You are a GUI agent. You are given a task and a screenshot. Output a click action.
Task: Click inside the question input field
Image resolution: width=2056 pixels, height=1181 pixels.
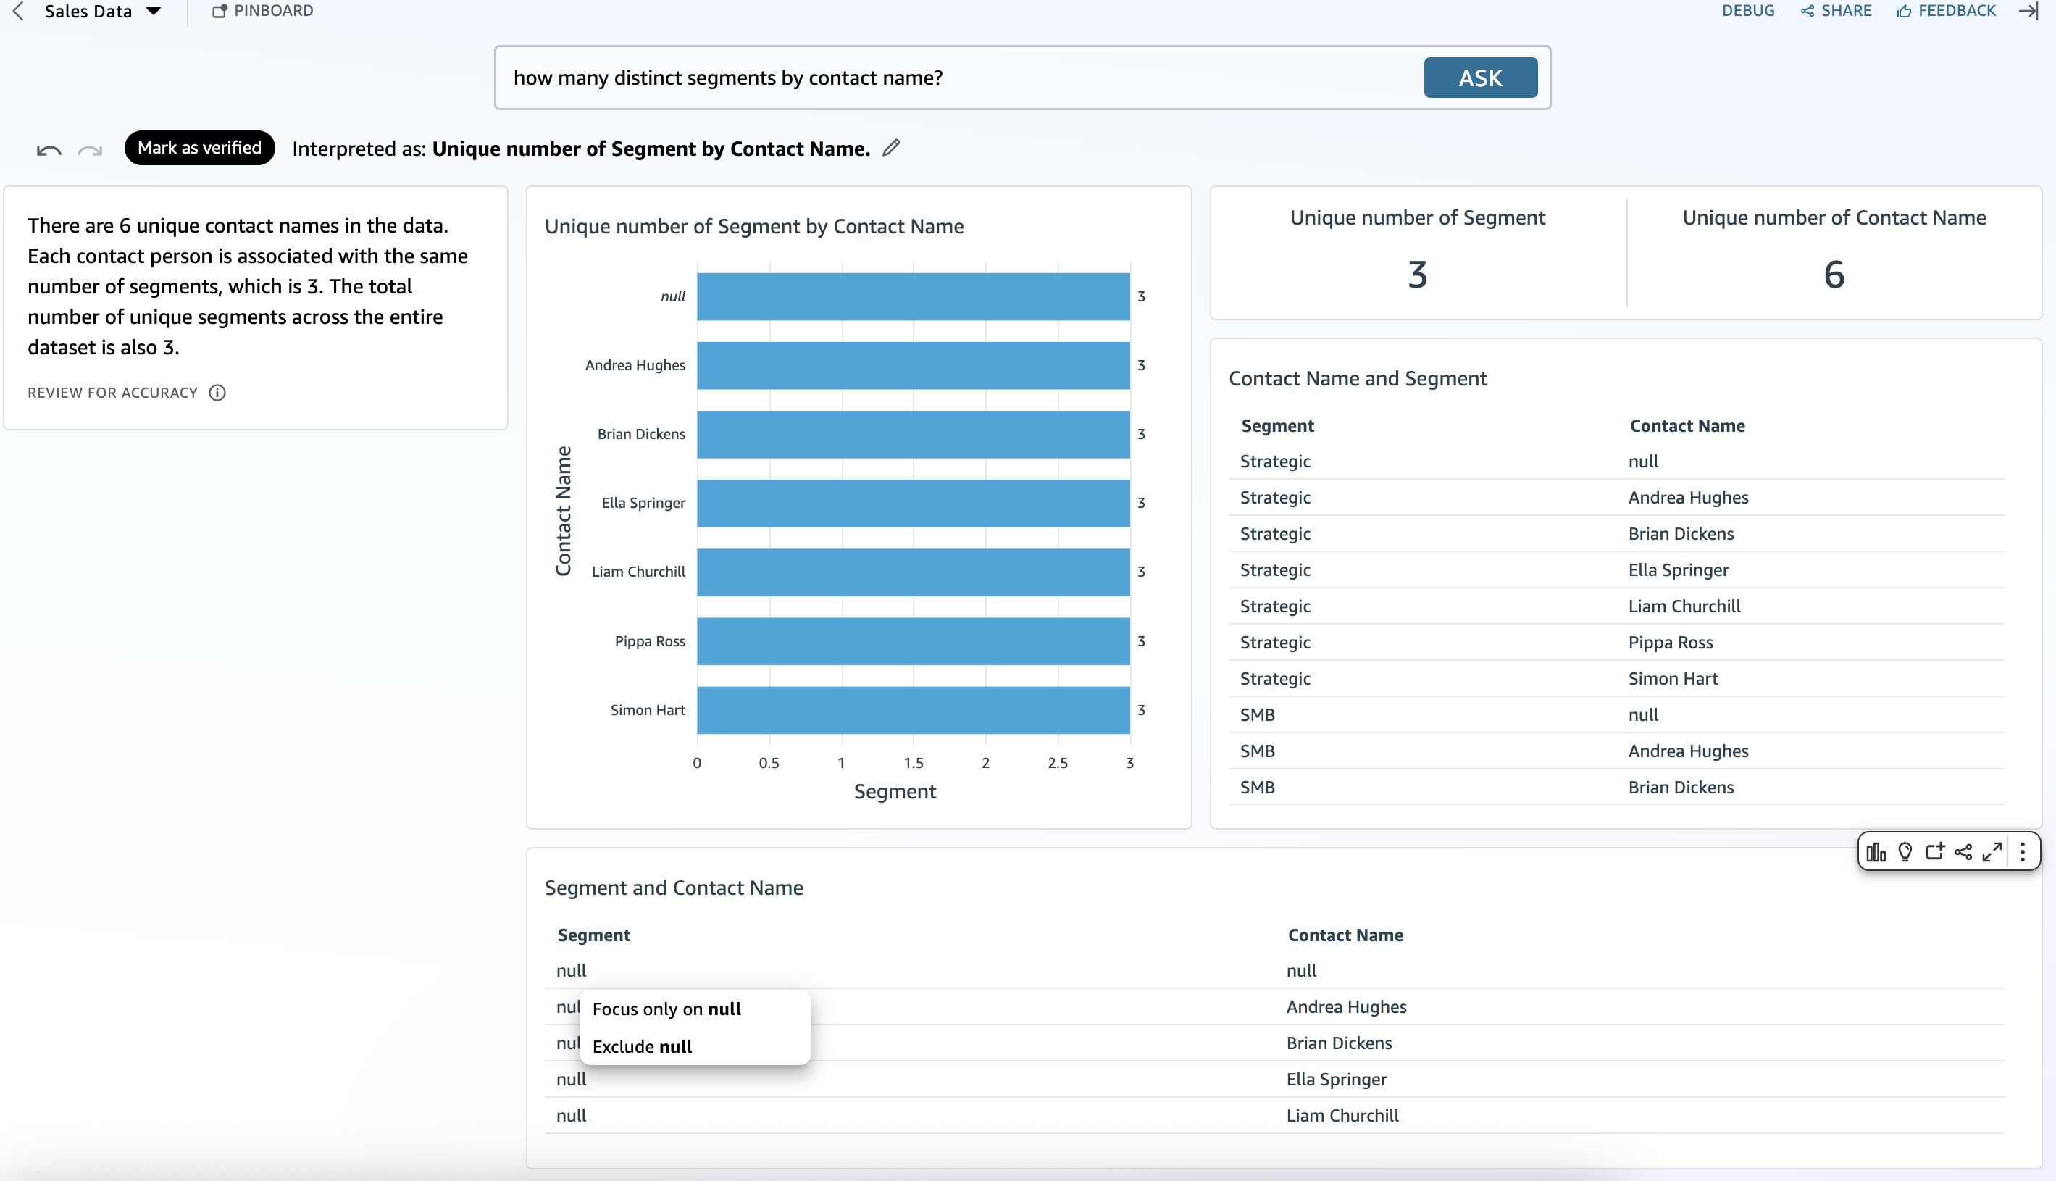tap(957, 78)
